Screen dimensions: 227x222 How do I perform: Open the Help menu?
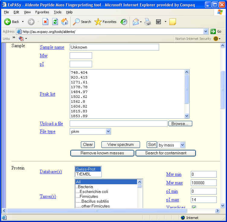[69, 12]
